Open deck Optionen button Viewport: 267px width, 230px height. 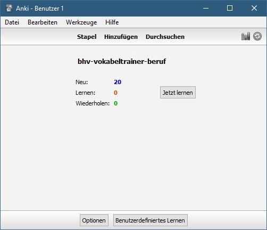tap(94, 220)
